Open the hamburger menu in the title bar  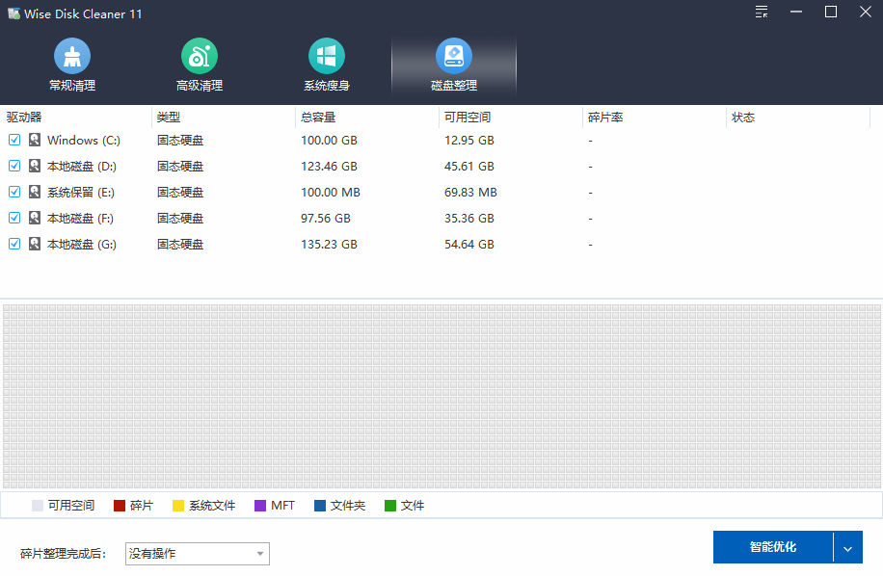(x=761, y=13)
